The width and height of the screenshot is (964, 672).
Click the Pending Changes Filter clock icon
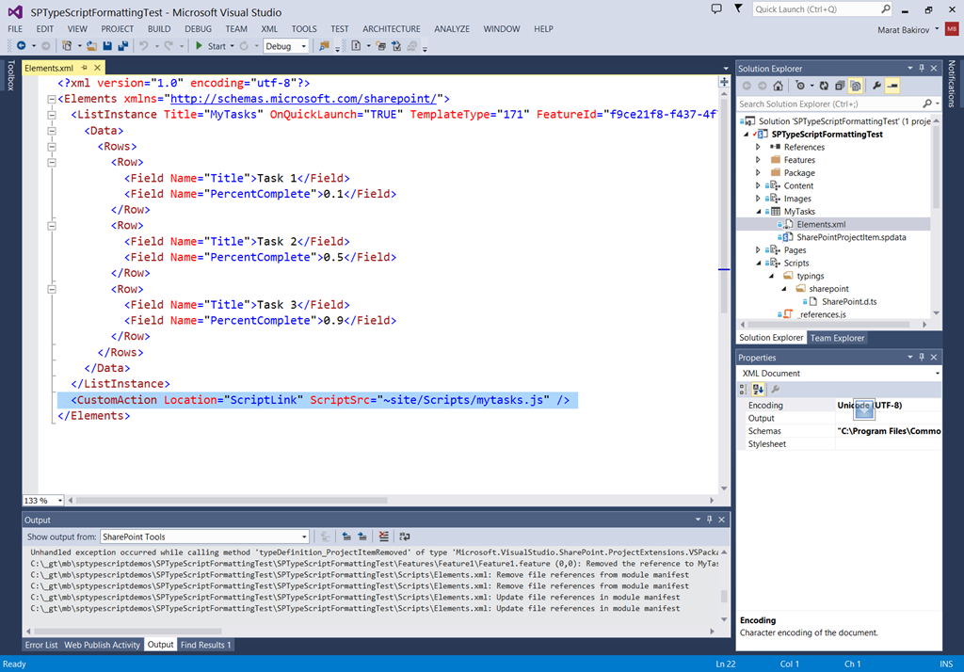tap(800, 86)
